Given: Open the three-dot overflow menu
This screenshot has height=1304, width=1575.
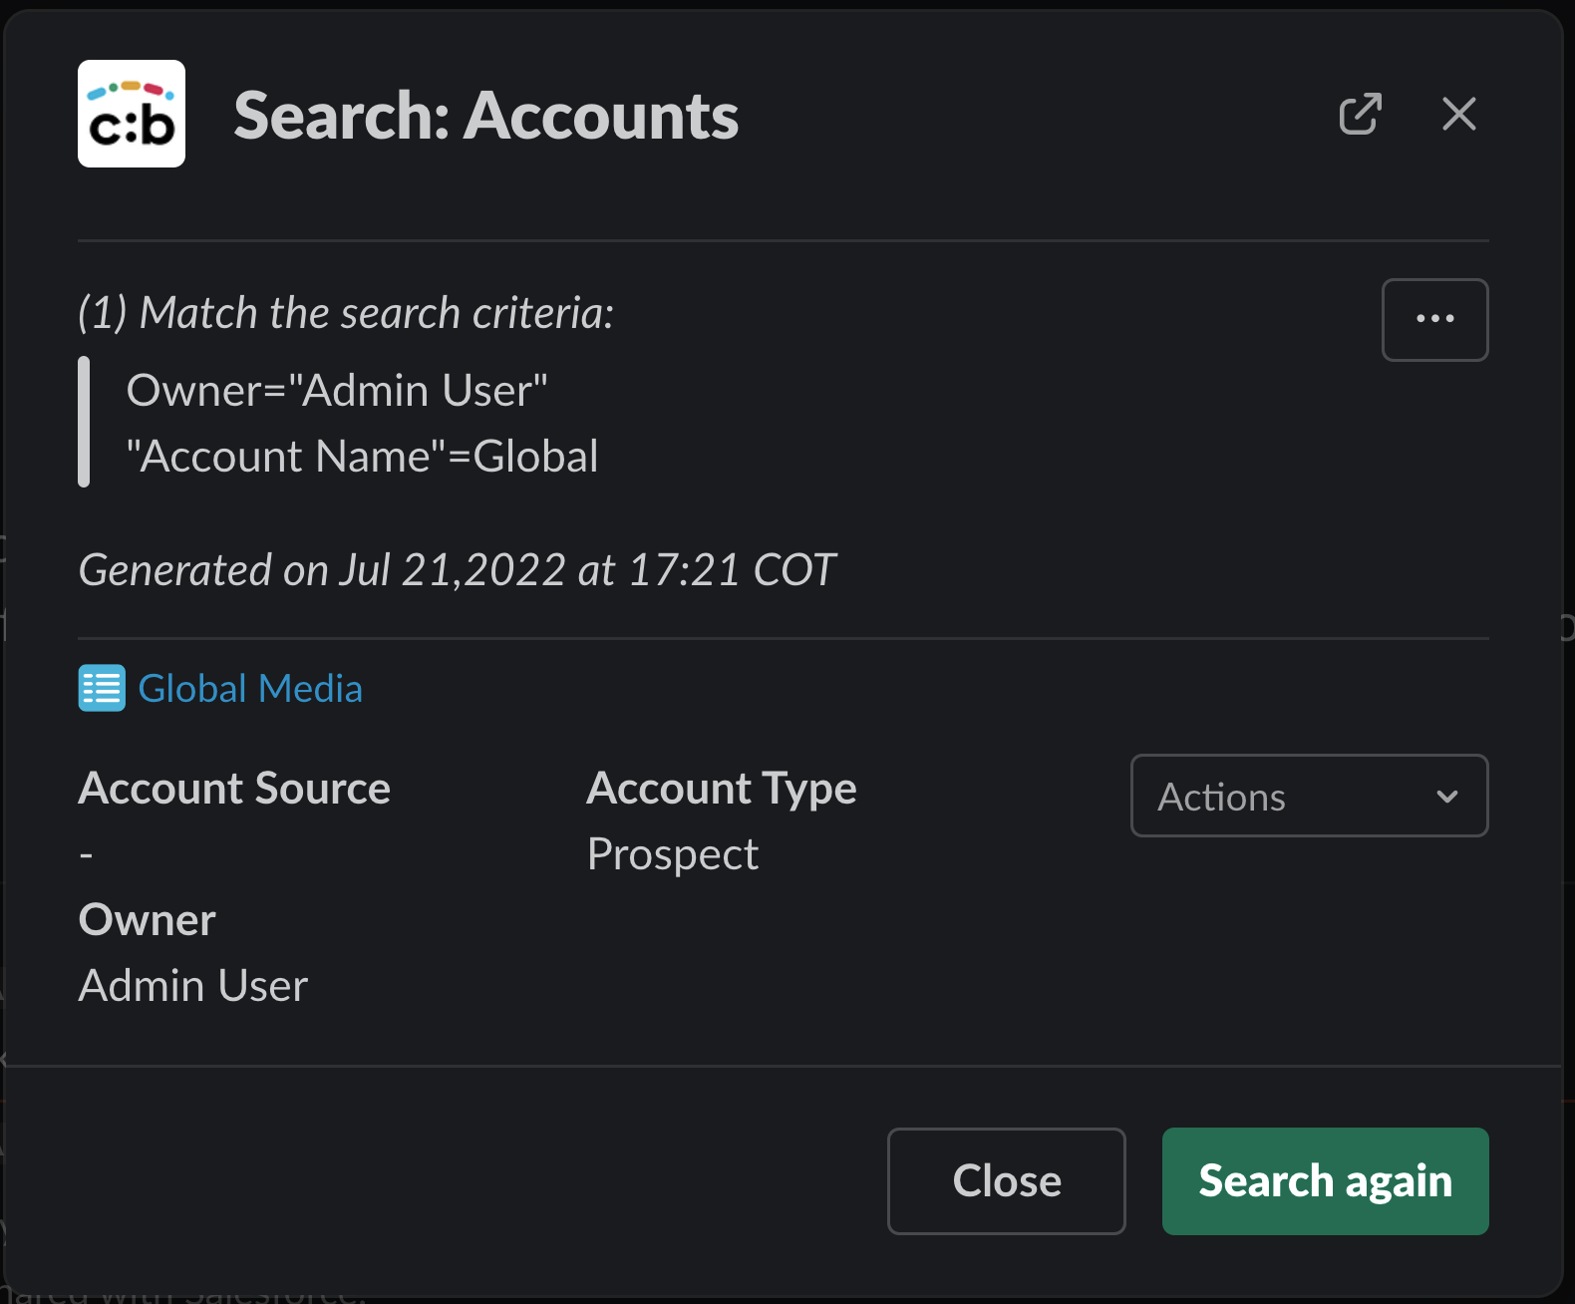Looking at the screenshot, I should pyautogui.click(x=1434, y=319).
